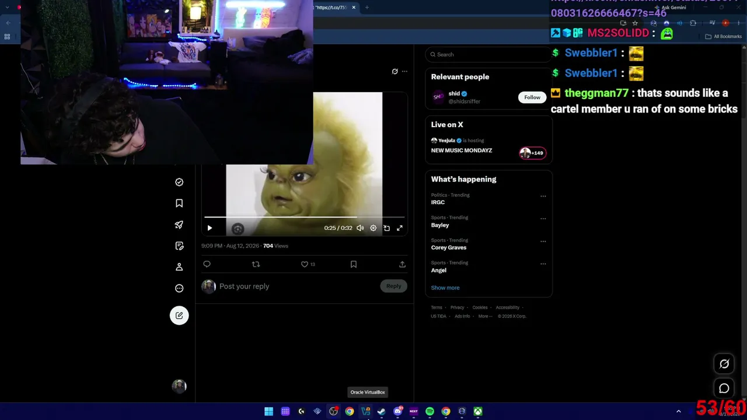Bookmark this page with star icon
Image resolution: width=747 pixels, height=420 pixels.
635,23
